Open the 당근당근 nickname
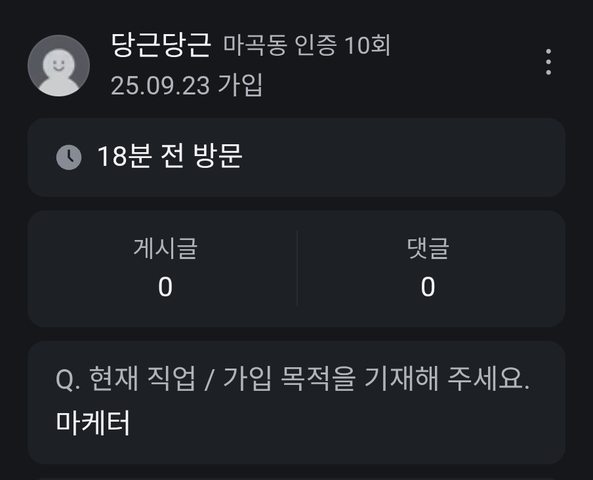The image size is (593, 480). [161, 46]
